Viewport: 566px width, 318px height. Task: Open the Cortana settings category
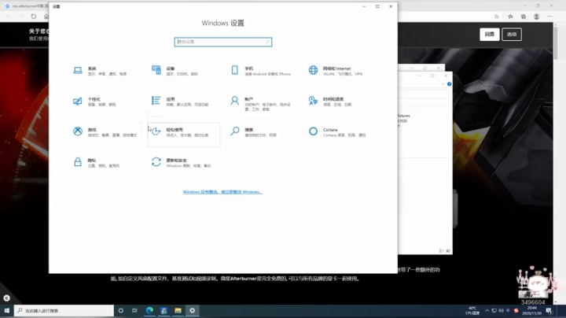tap(337, 132)
